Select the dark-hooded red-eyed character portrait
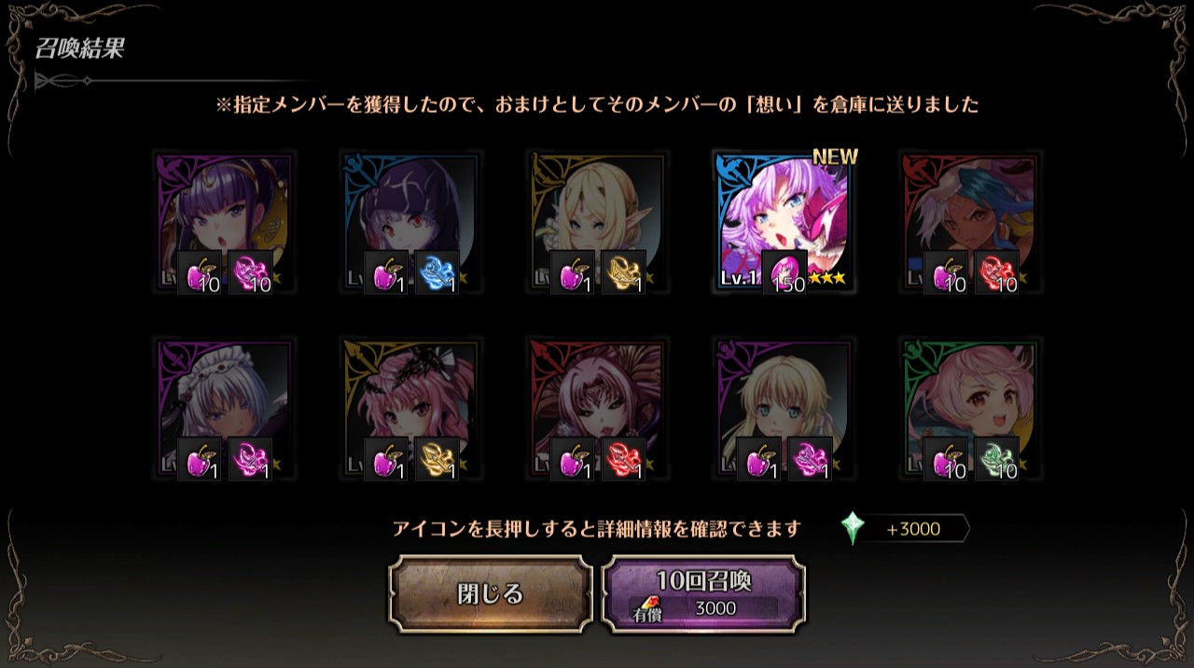 [x=410, y=222]
